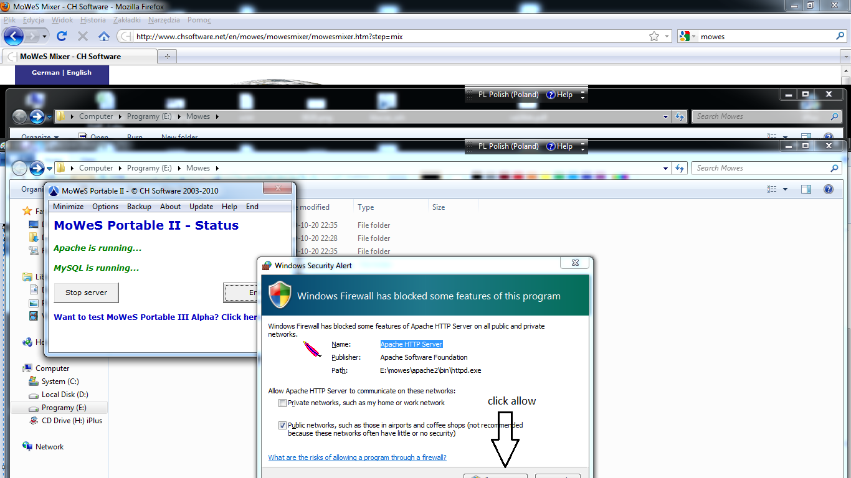Open Backup menu in MoWeS Portable

139,207
